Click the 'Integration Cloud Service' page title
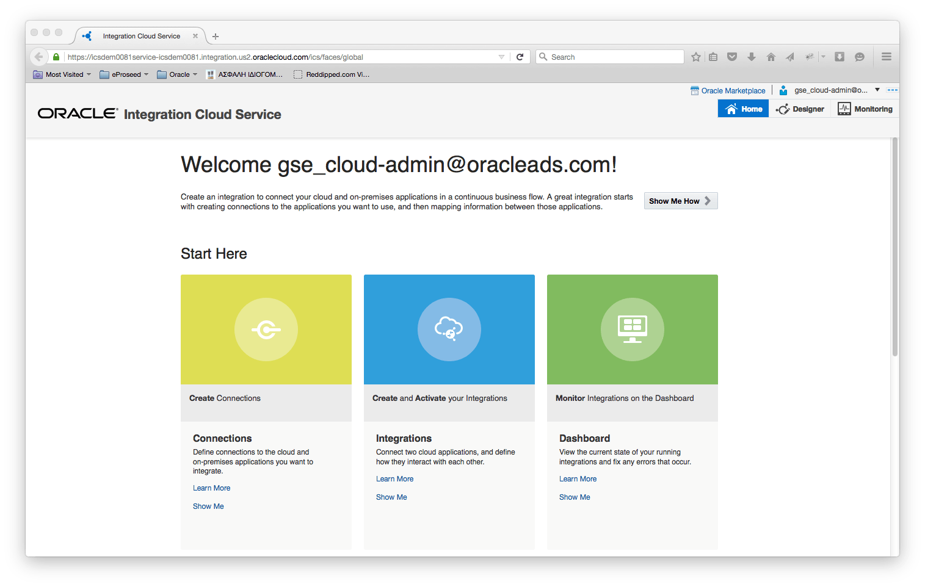Viewport: 925px width, 587px height. click(x=203, y=114)
